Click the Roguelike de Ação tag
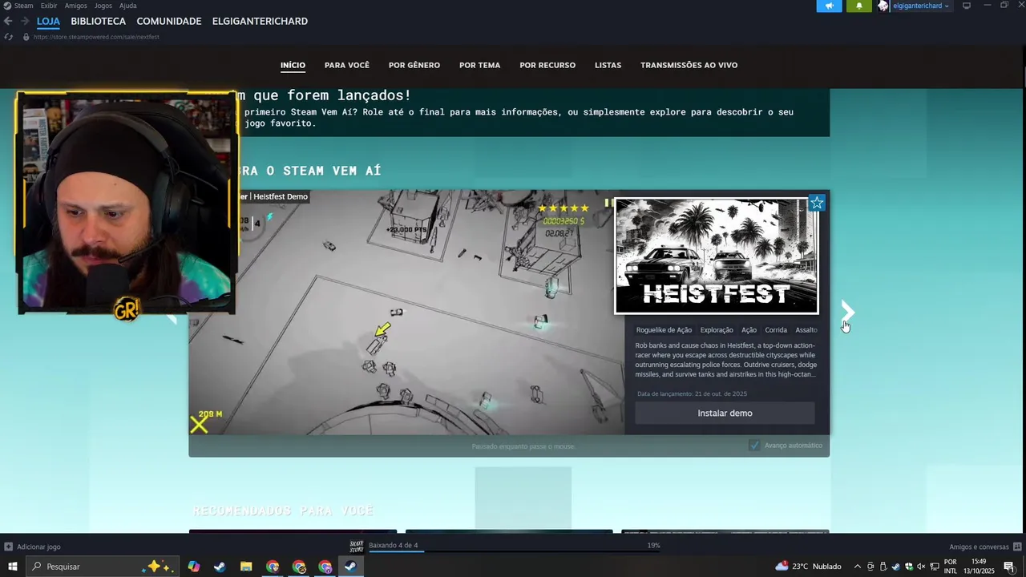 coord(664,329)
